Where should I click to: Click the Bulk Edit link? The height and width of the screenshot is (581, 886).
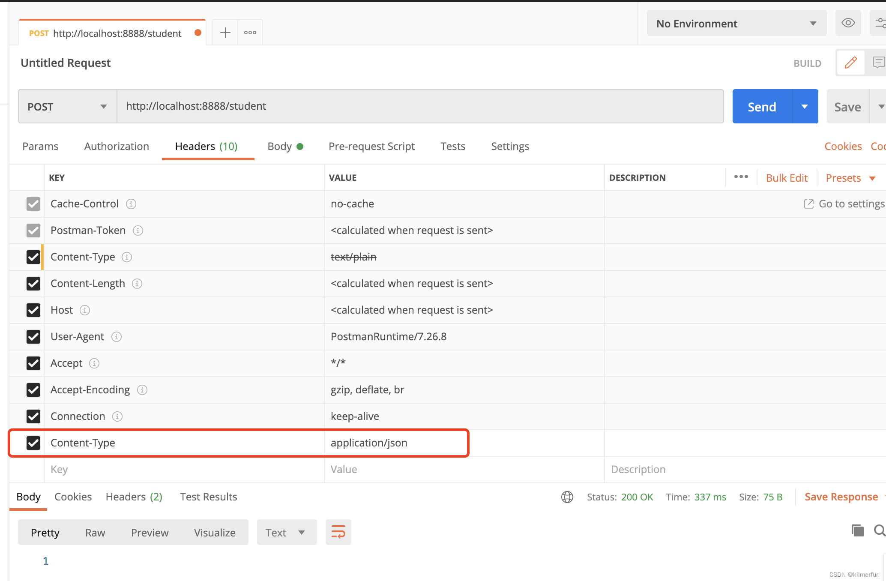coord(786,178)
